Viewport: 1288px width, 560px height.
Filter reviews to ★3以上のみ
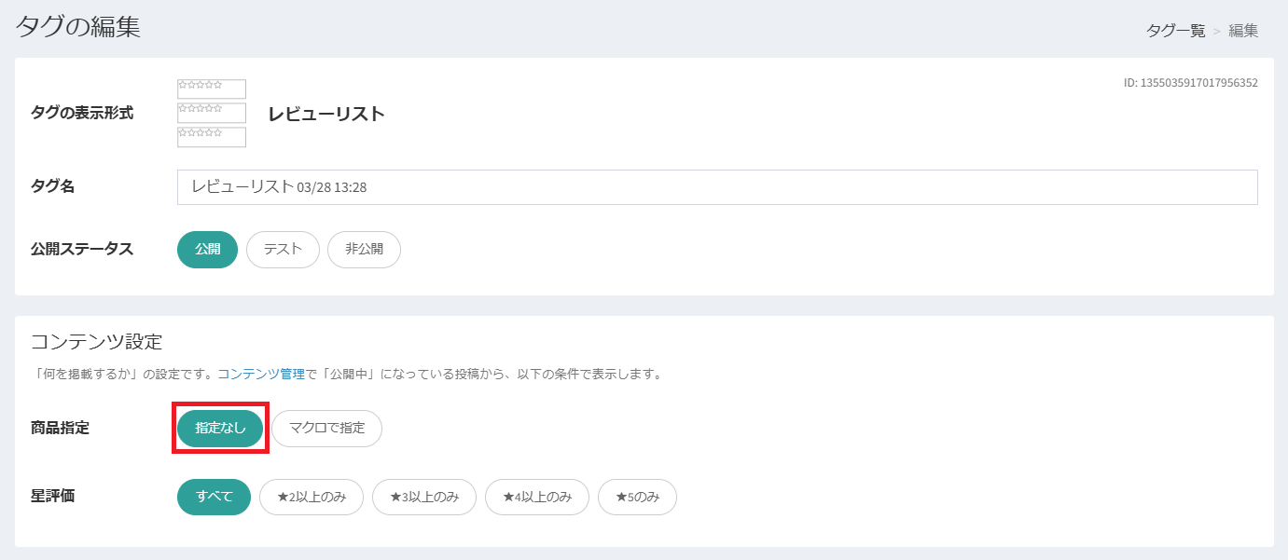[x=424, y=497]
